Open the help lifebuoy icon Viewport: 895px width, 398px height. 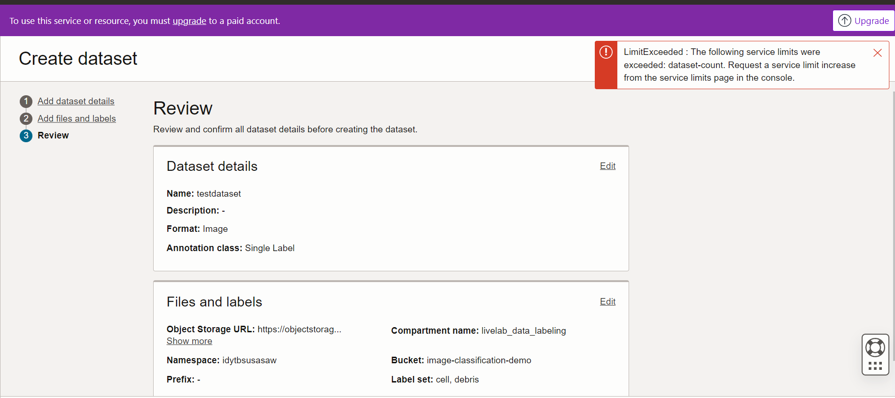coord(875,348)
